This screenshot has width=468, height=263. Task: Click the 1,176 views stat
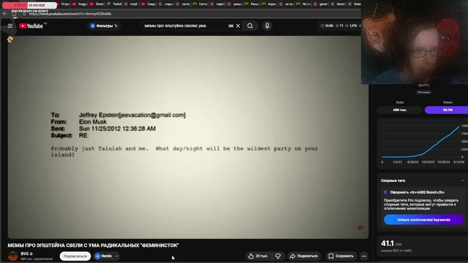point(351,26)
